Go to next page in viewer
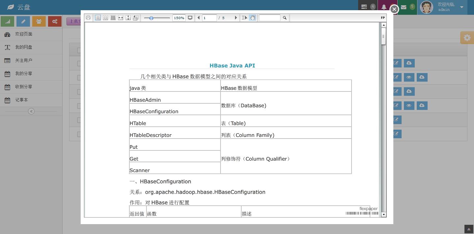The image size is (474, 234). [x=236, y=18]
